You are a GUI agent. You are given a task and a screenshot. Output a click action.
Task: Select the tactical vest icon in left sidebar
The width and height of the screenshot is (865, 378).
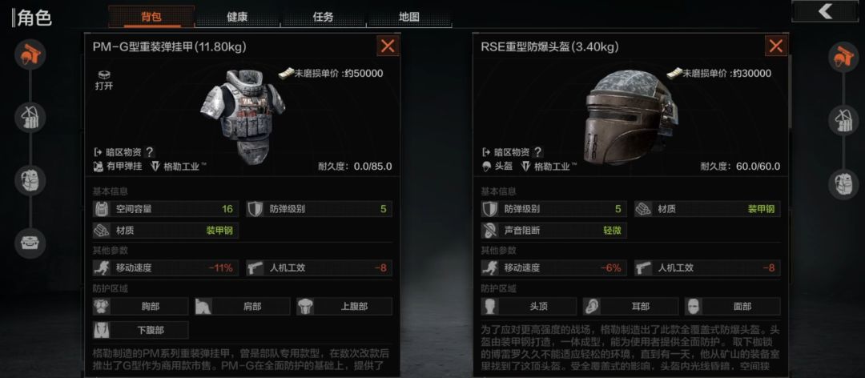[30, 118]
